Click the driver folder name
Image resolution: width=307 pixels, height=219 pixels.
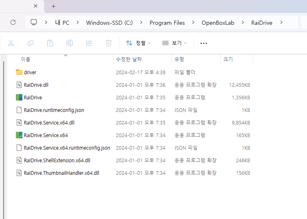(30, 73)
